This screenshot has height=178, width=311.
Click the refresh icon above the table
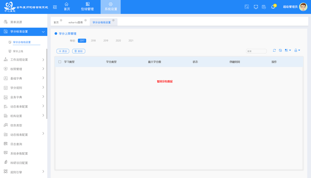274,50
